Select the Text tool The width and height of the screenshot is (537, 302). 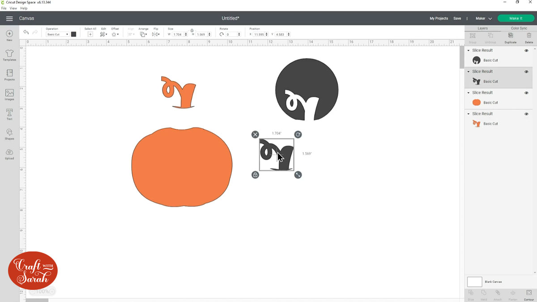(9, 114)
